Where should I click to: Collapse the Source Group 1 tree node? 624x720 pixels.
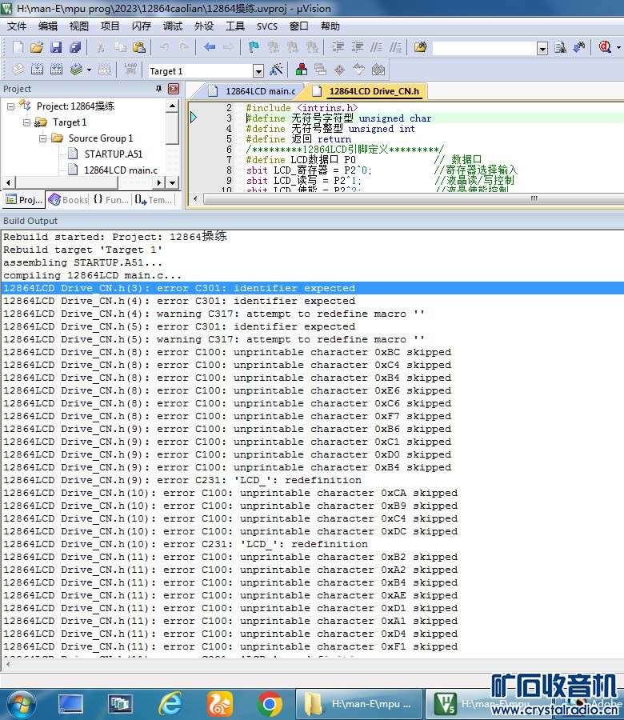click(x=44, y=138)
